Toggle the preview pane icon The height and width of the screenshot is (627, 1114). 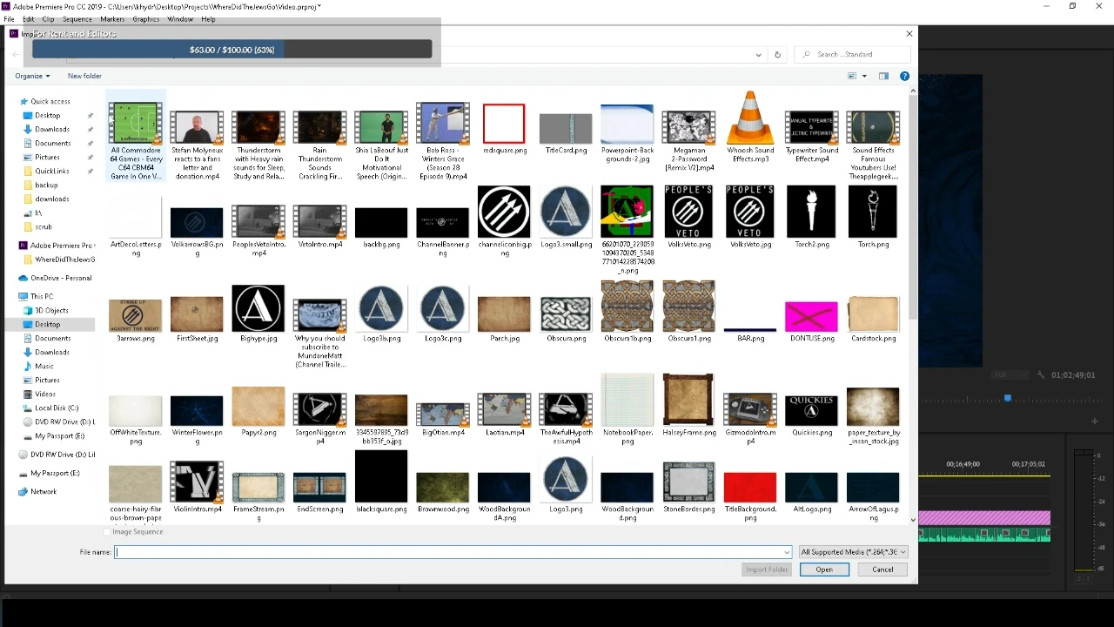(x=883, y=76)
